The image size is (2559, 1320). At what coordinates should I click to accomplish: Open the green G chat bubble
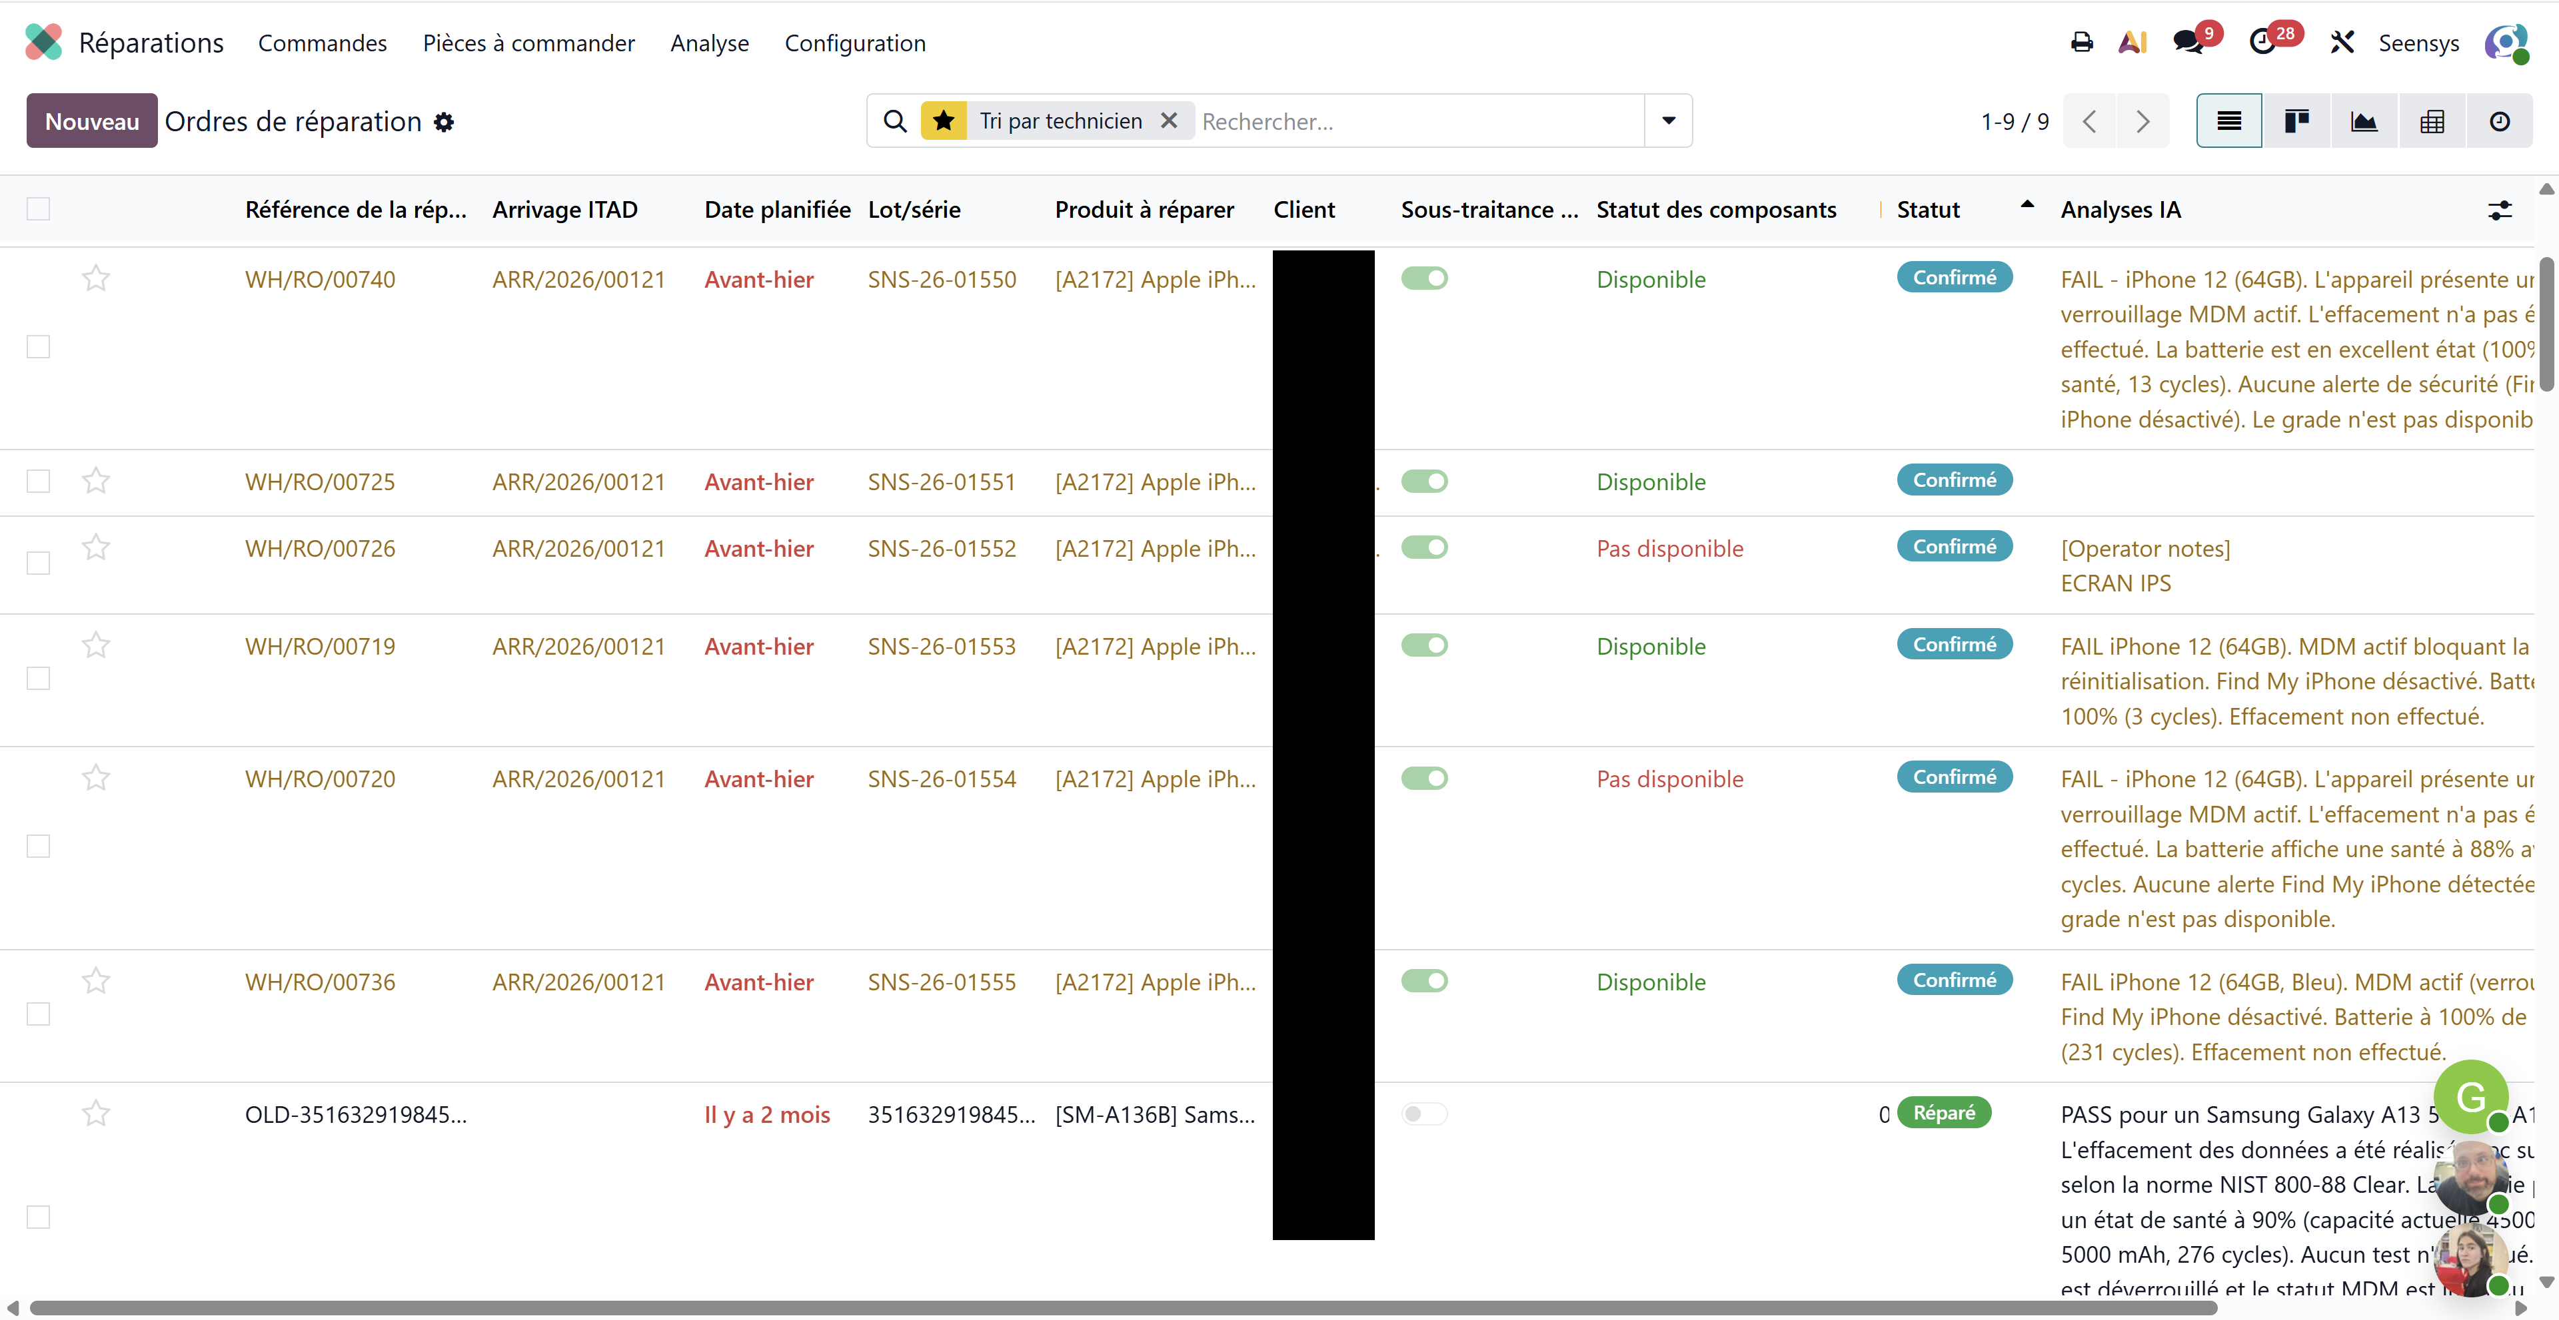click(x=2470, y=1097)
